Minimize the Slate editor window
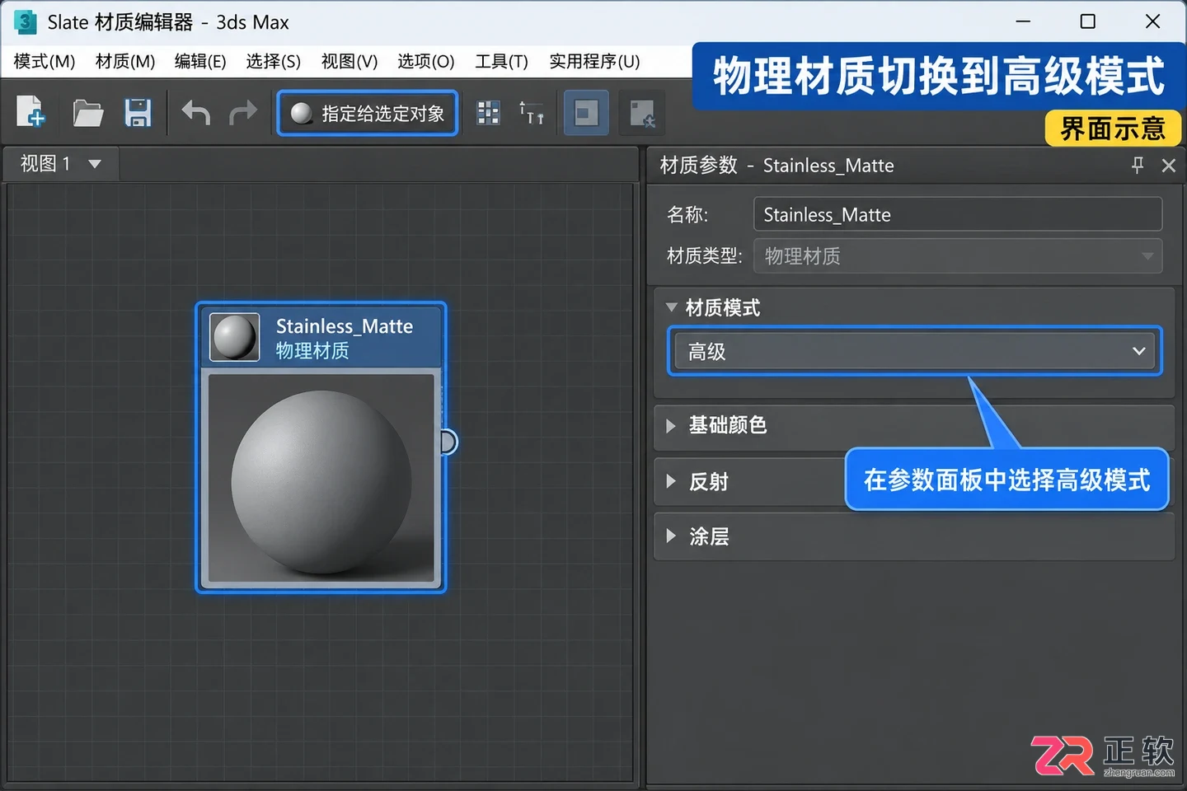 coord(1023,21)
